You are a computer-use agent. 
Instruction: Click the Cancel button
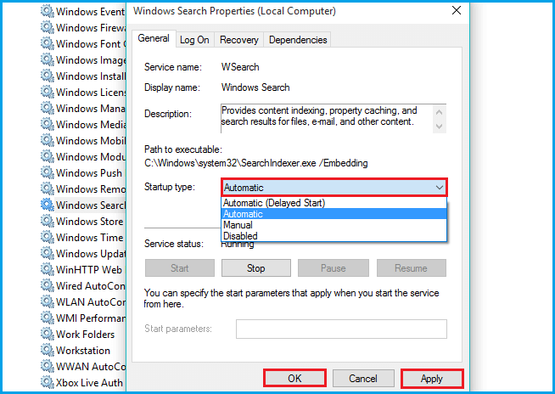363,379
